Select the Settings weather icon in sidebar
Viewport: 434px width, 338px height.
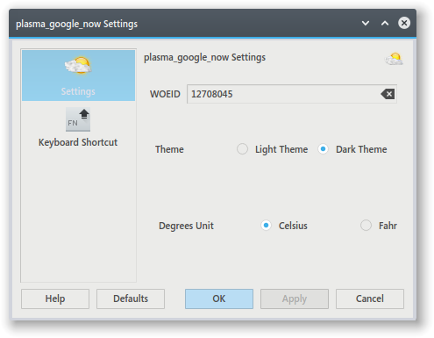[x=78, y=65]
